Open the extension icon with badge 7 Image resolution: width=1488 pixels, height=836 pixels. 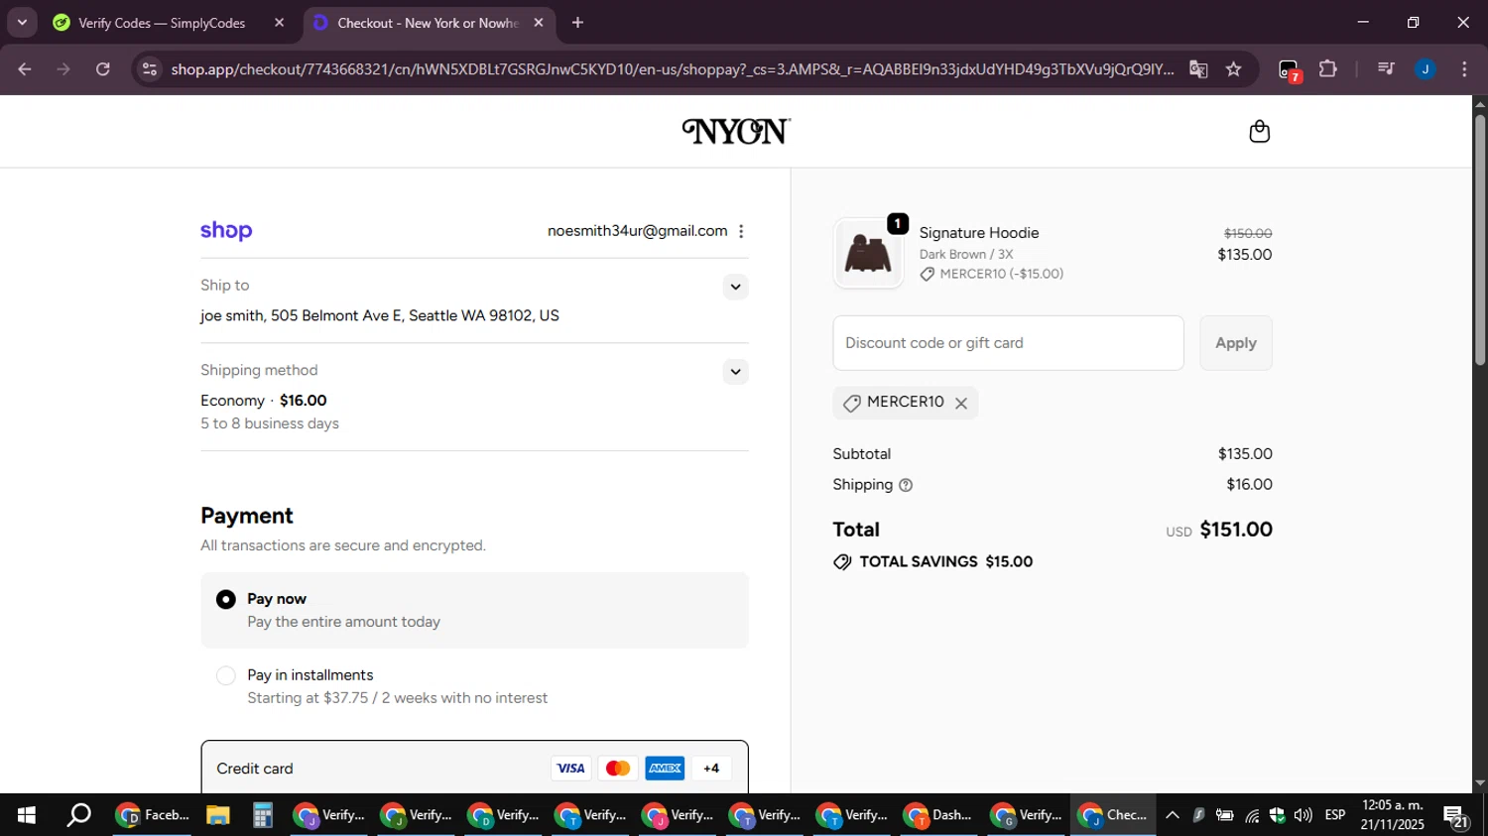1289,70
